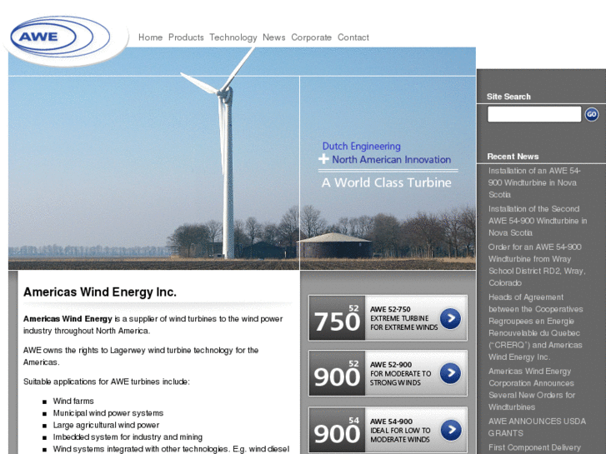Select the 750 extreme turbine product banner
The width and height of the screenshot is (606, 454).
coord(388,317)
